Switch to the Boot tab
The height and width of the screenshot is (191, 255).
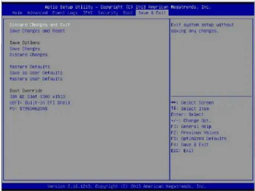[x=128, y=13]
